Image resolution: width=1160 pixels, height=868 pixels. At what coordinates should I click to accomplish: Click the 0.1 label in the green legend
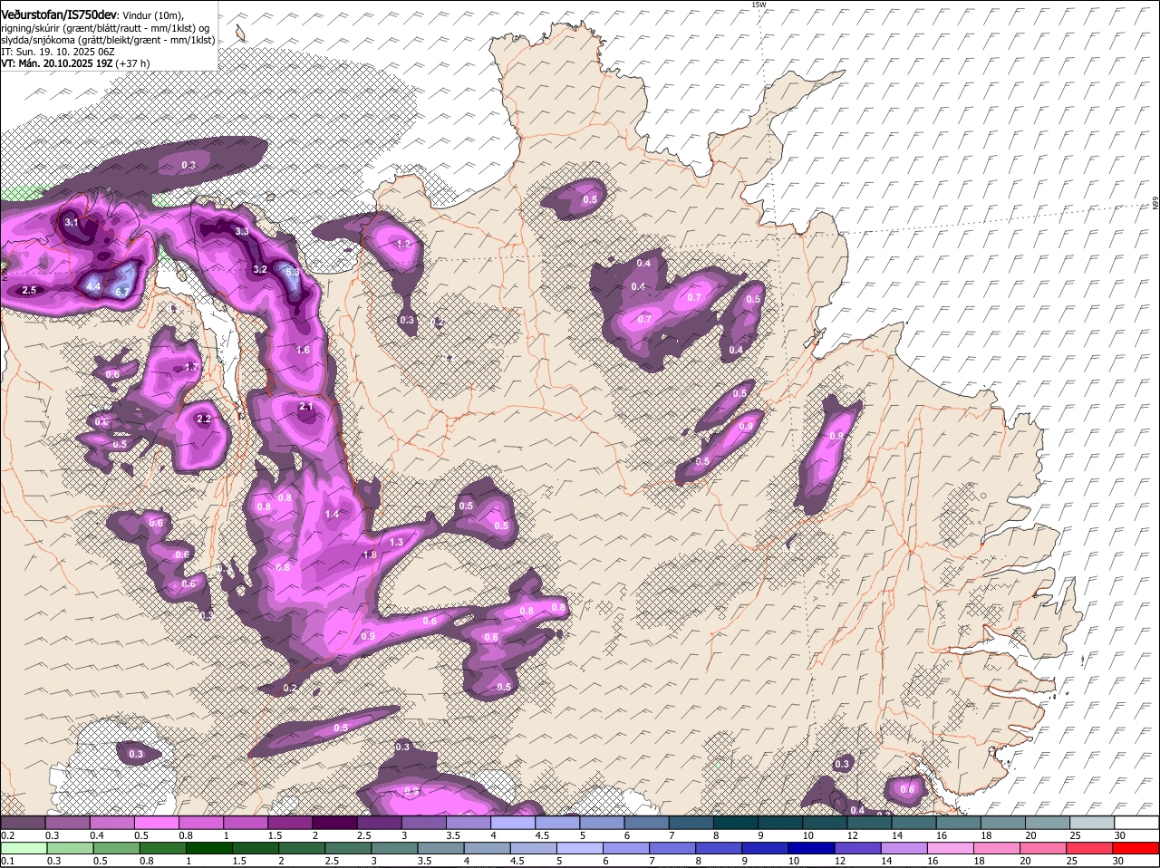7,861
